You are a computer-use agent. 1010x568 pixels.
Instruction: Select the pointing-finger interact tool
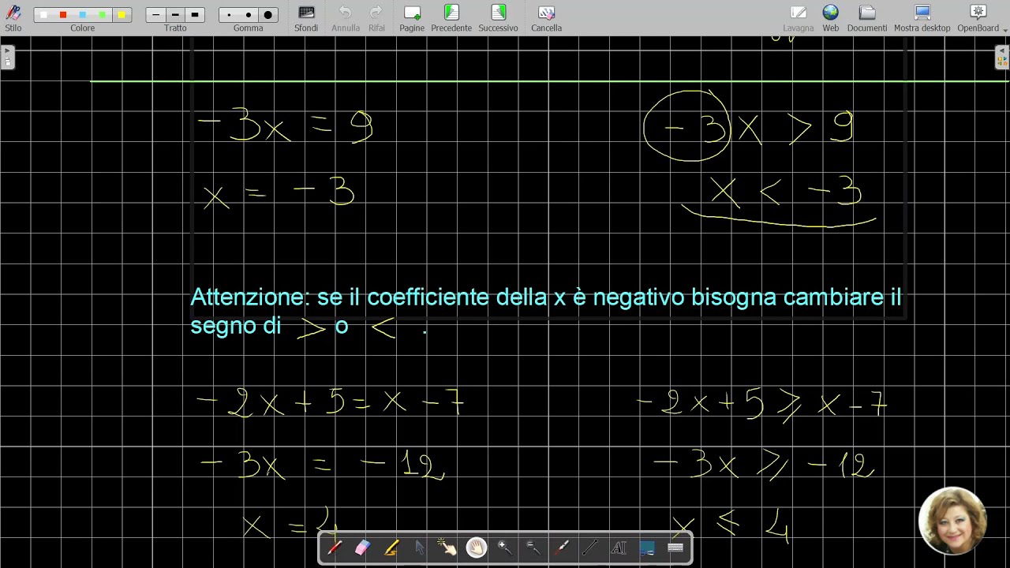(448, 547)
